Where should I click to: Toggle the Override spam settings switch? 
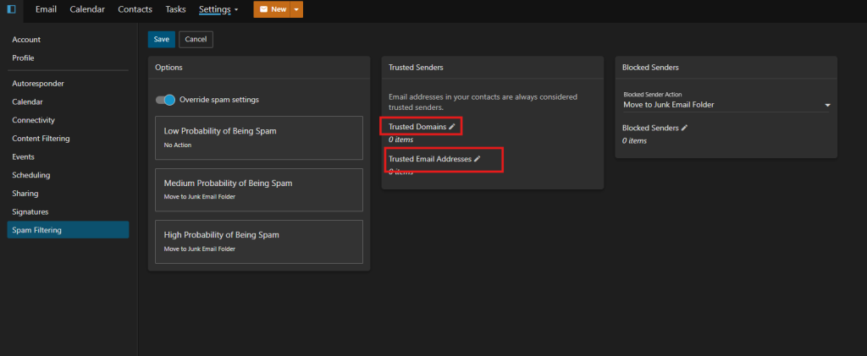coord(165,100)
